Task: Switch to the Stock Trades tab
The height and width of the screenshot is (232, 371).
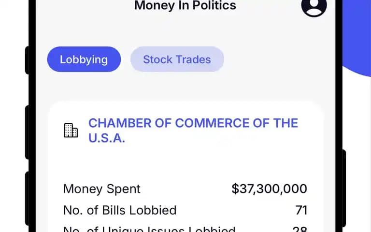Action: [x=177, y=59]
